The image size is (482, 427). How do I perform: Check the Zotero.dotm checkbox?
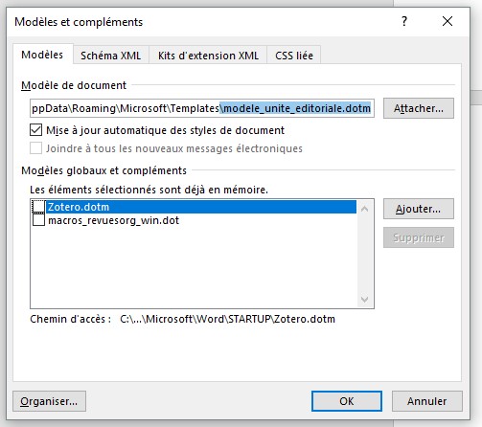click(38, 207)
